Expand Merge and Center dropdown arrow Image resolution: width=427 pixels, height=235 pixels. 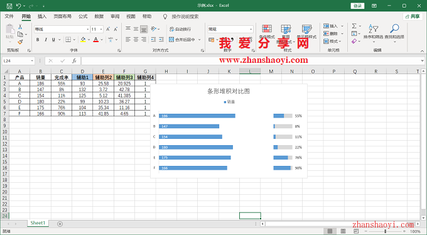pos(199,40)
